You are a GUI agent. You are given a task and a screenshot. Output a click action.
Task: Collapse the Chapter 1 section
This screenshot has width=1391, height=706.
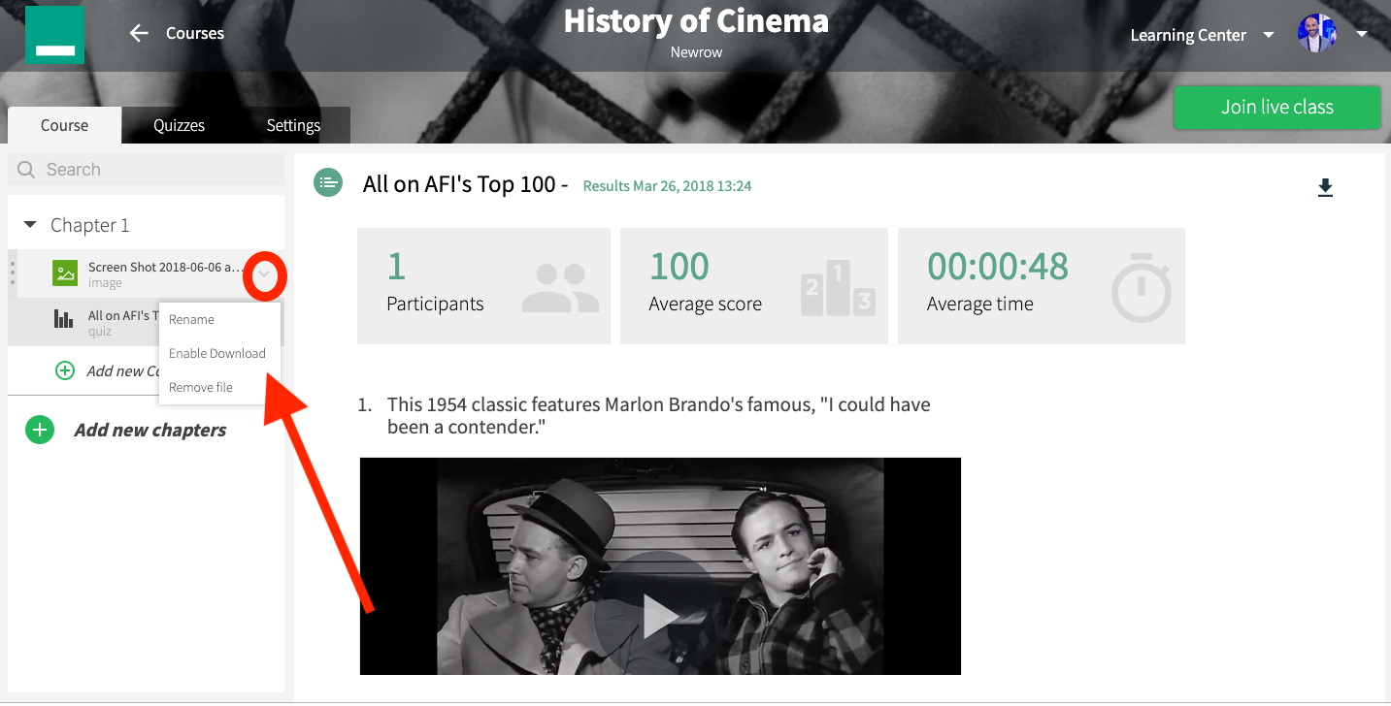pyautogui.click(x=30, y=225)
